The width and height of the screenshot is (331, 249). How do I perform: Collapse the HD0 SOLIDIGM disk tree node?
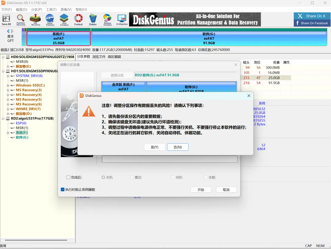tap(3, 57)
